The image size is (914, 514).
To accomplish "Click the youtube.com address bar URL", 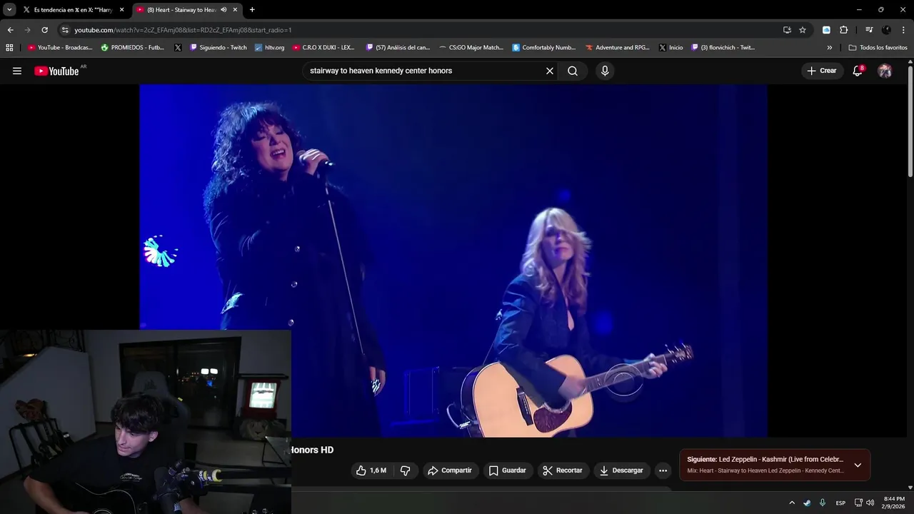I will [183, 30].
